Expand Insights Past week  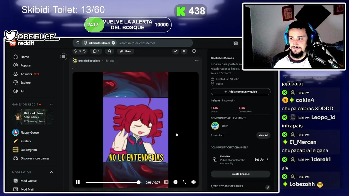[x=228, y=100]
